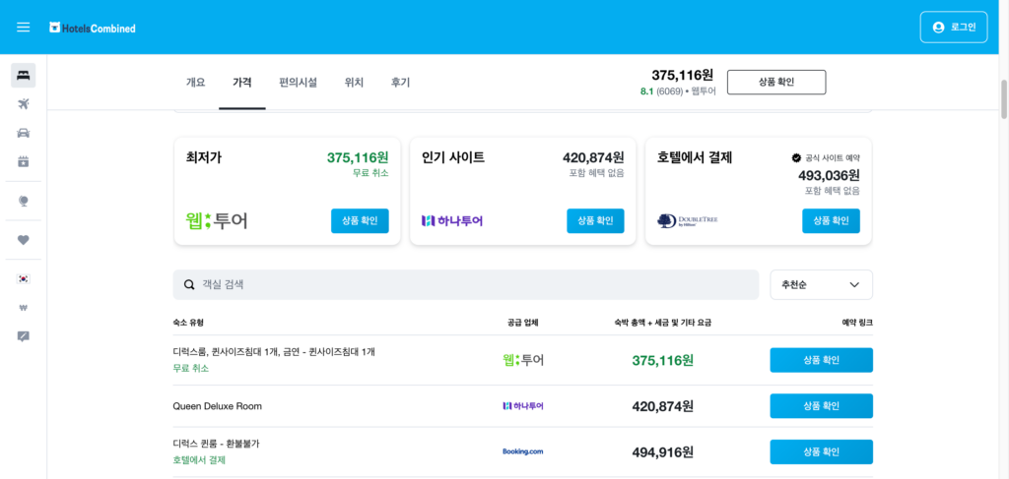The height and width of the screenshot is (479, 1009).
Task: Click the 494,916원 price in table
Action: [x=663, y=452]
